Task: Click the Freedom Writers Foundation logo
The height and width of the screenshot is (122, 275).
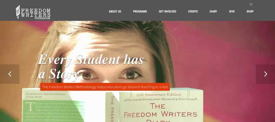Action: (x=33, y=12)
